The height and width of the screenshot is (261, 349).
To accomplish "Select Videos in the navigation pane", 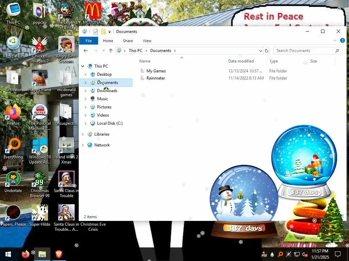I will [103, 115].
